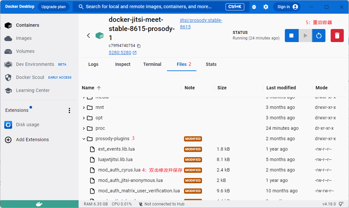Viewport: 349px width, 208px height.
Task: Delete the container with trash button
Action: point(337,36)
